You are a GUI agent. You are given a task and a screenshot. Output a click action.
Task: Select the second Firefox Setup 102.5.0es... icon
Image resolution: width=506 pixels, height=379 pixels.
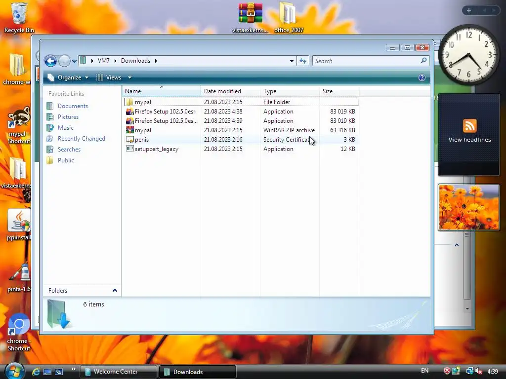tap(129, 121)
